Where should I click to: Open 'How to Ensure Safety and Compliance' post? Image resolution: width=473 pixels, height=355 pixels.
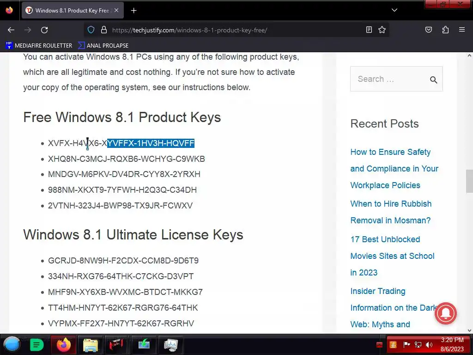(x=394, y=168)
